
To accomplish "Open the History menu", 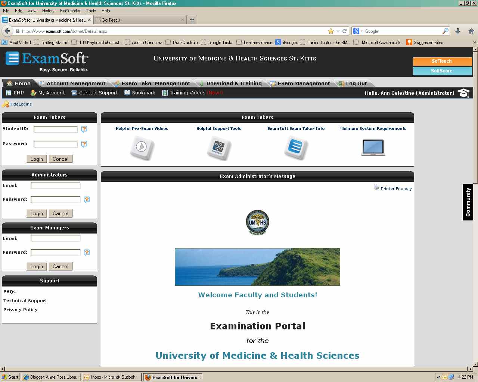I will click(48, 11).
